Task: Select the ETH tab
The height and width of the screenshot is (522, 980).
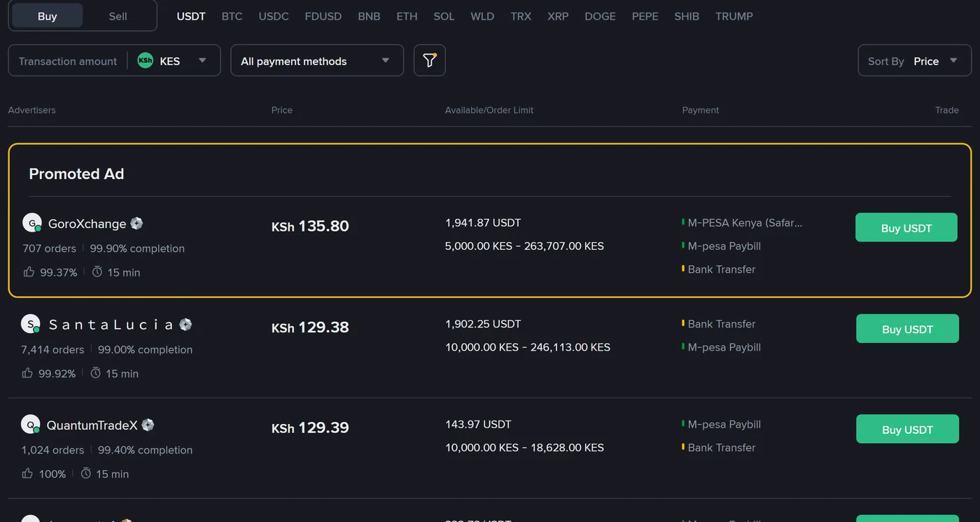Action: pyautogui.click(x=407, y=16)
